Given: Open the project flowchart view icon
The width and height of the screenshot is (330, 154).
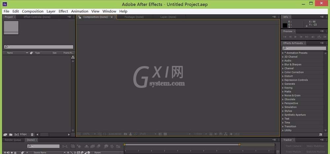Looking at the screenshot, I should [73, 57].
